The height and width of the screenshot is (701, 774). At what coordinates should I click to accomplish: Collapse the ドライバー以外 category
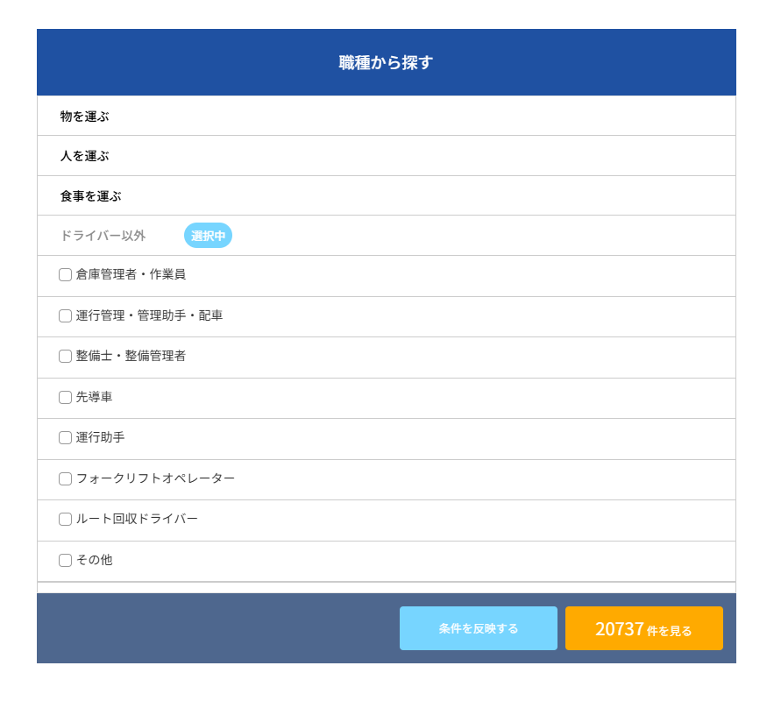(103, 236)
